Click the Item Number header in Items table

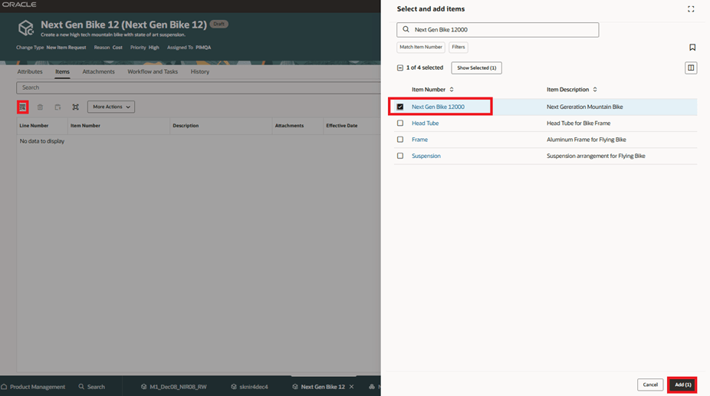[85, 126]
